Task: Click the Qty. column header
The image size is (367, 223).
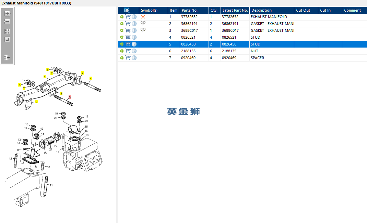Action: [215, 10]
